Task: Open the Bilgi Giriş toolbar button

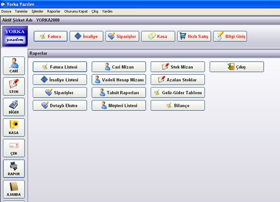Action: pos(230,36)
